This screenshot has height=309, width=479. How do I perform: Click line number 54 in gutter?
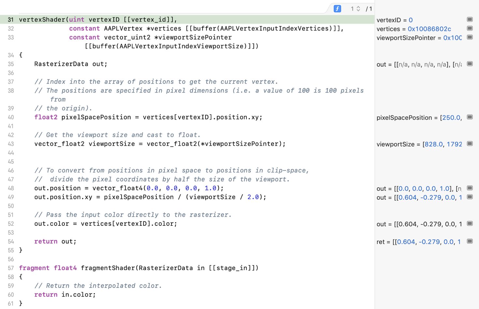11,241
